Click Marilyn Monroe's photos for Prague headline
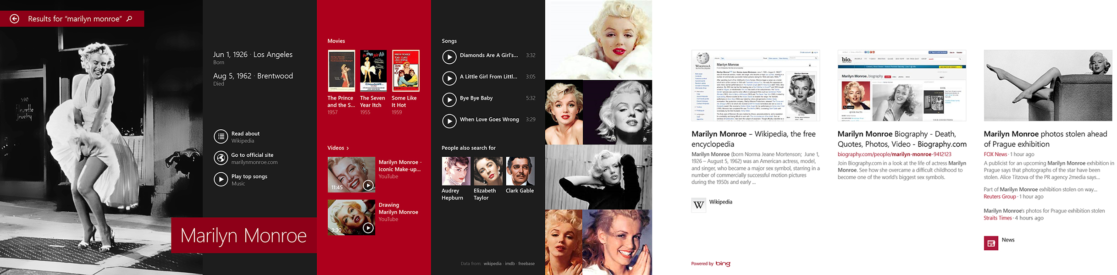 point(1044,211)
